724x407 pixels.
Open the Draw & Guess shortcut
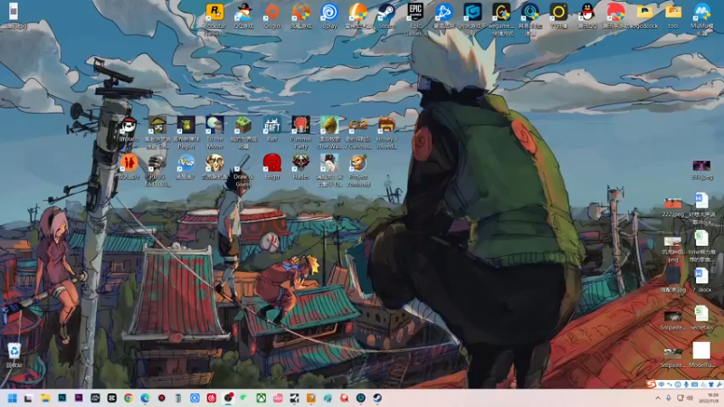(x=243, y=164)
